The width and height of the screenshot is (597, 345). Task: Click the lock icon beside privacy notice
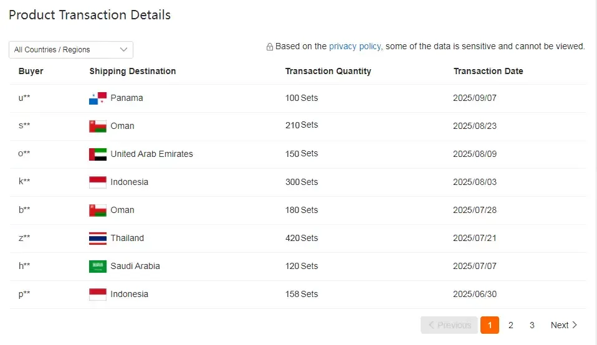[270, 47]
